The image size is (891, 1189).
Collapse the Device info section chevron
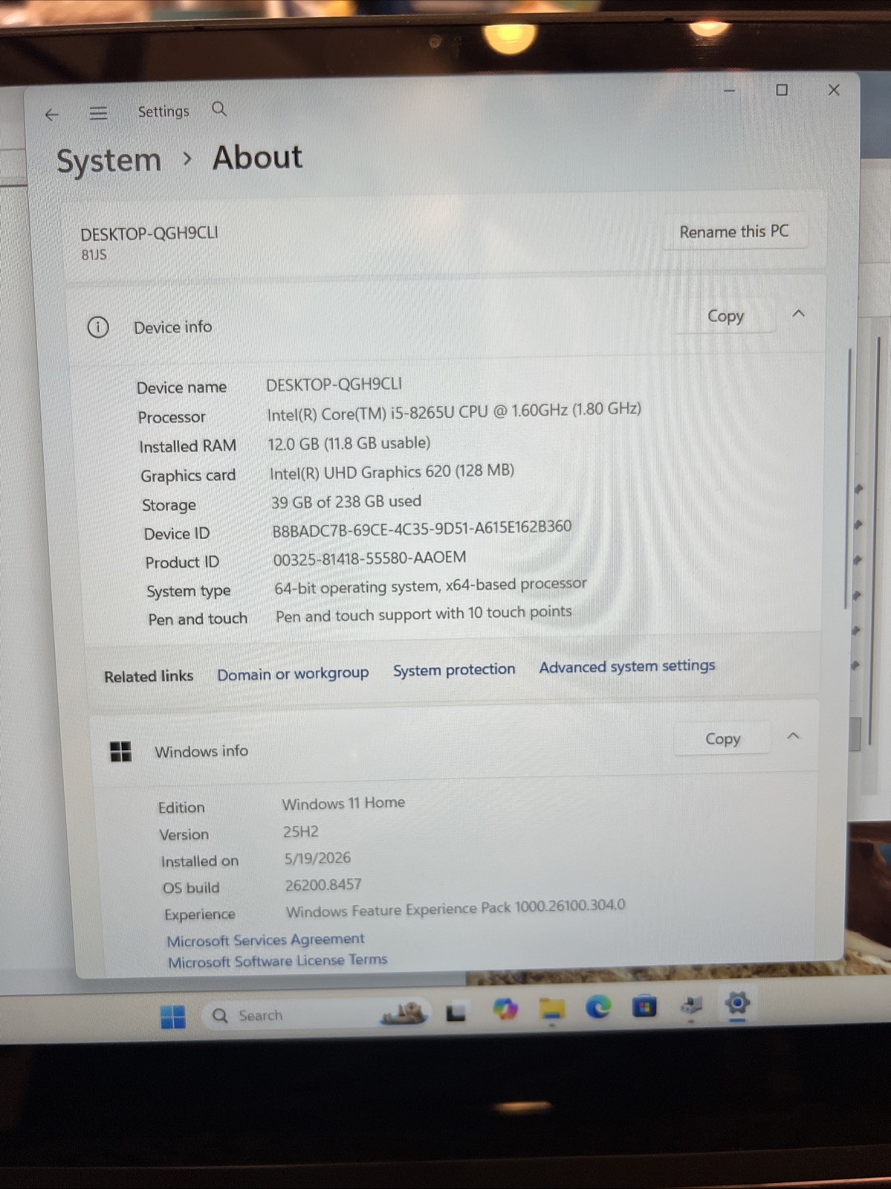(x=798, y=314)
